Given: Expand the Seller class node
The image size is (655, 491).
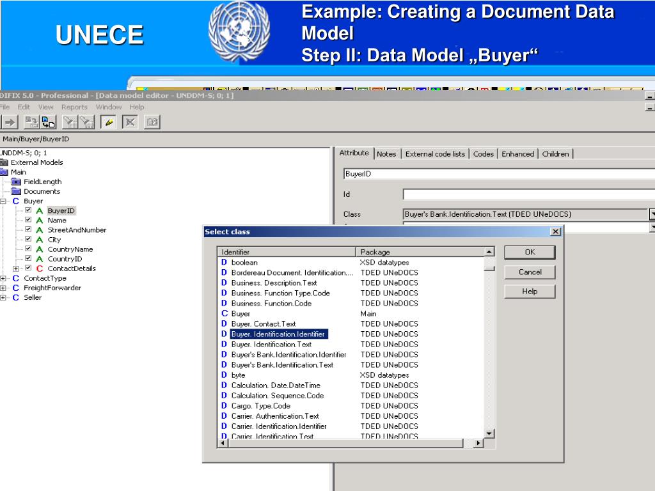Looking at the screenshot, I should pyautogui.click(x=3, y=297).
